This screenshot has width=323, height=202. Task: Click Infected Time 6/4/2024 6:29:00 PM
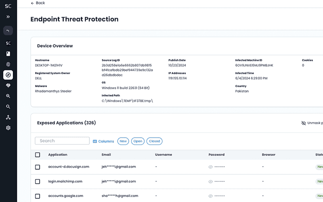click(x=251, y=78)
